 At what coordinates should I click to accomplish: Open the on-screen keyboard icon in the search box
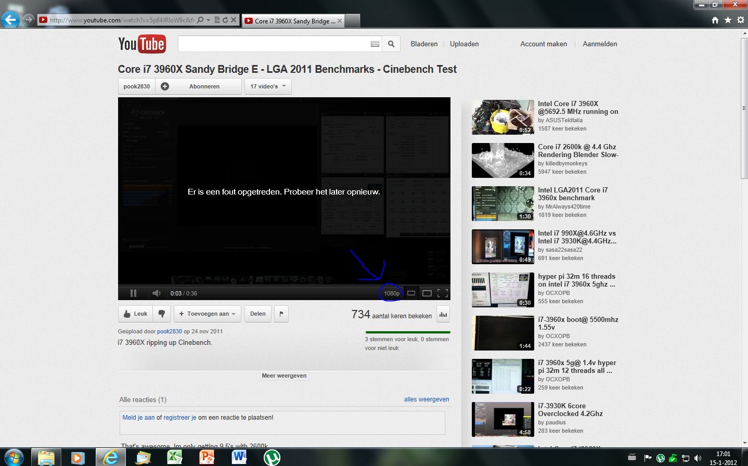[375, 44]
